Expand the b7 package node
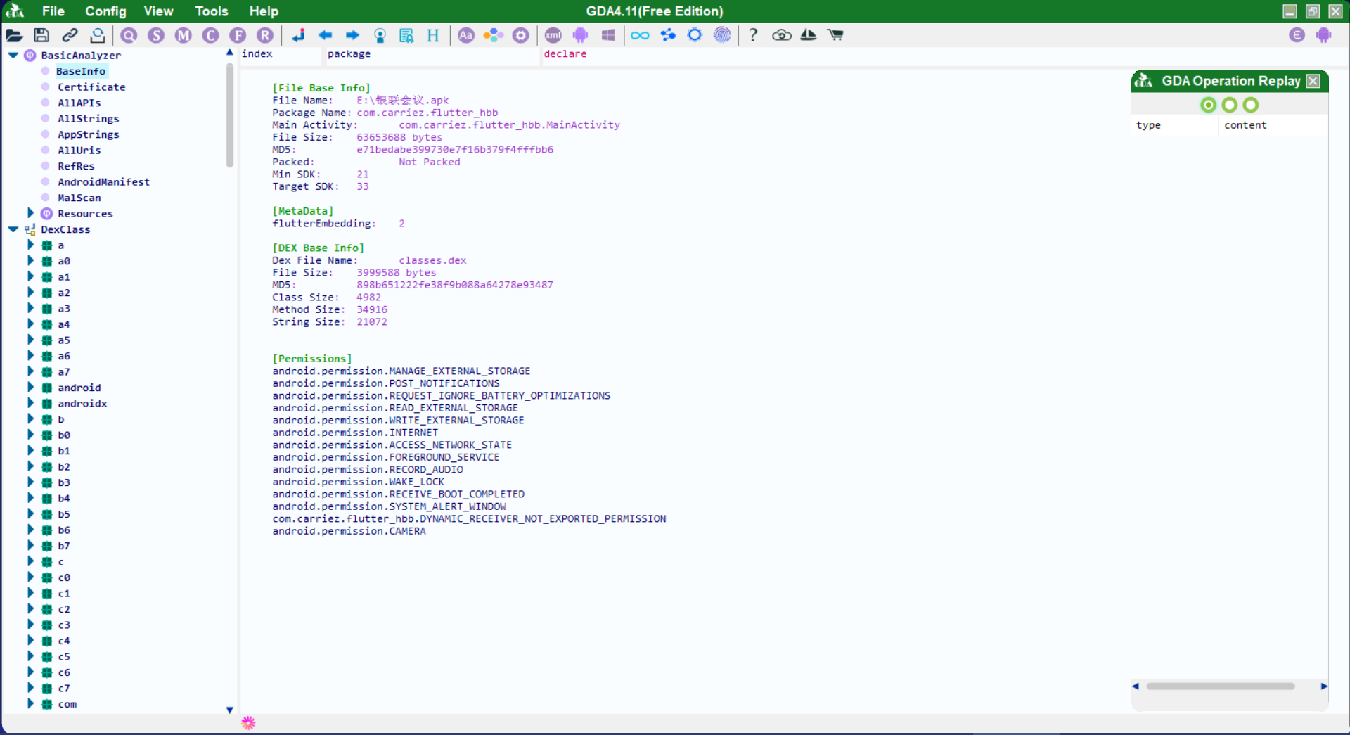Viewport: 1350px width, 735px height. tap(30, 546)
